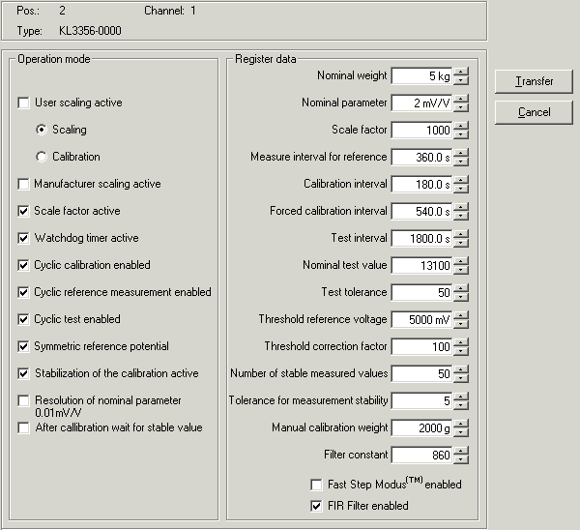Toggle Symmetric reference potential checkbox
Image resolution: width=580 pixels, height=530 pixels.
23,346
